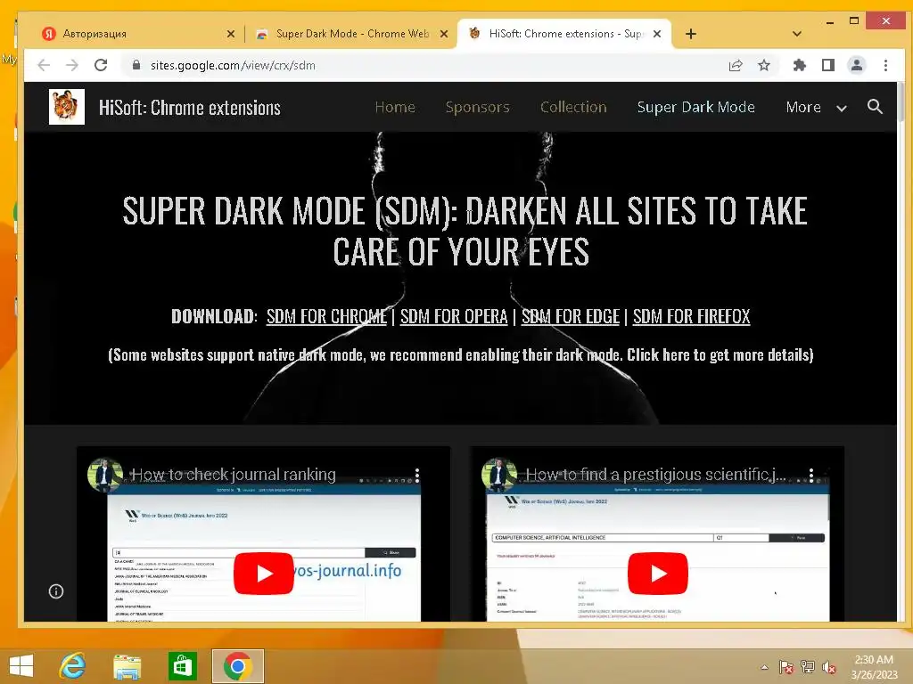Close the Super Dark Mode Web Store tab
Viewport: 913px width, 684px height.
[444, 34]
